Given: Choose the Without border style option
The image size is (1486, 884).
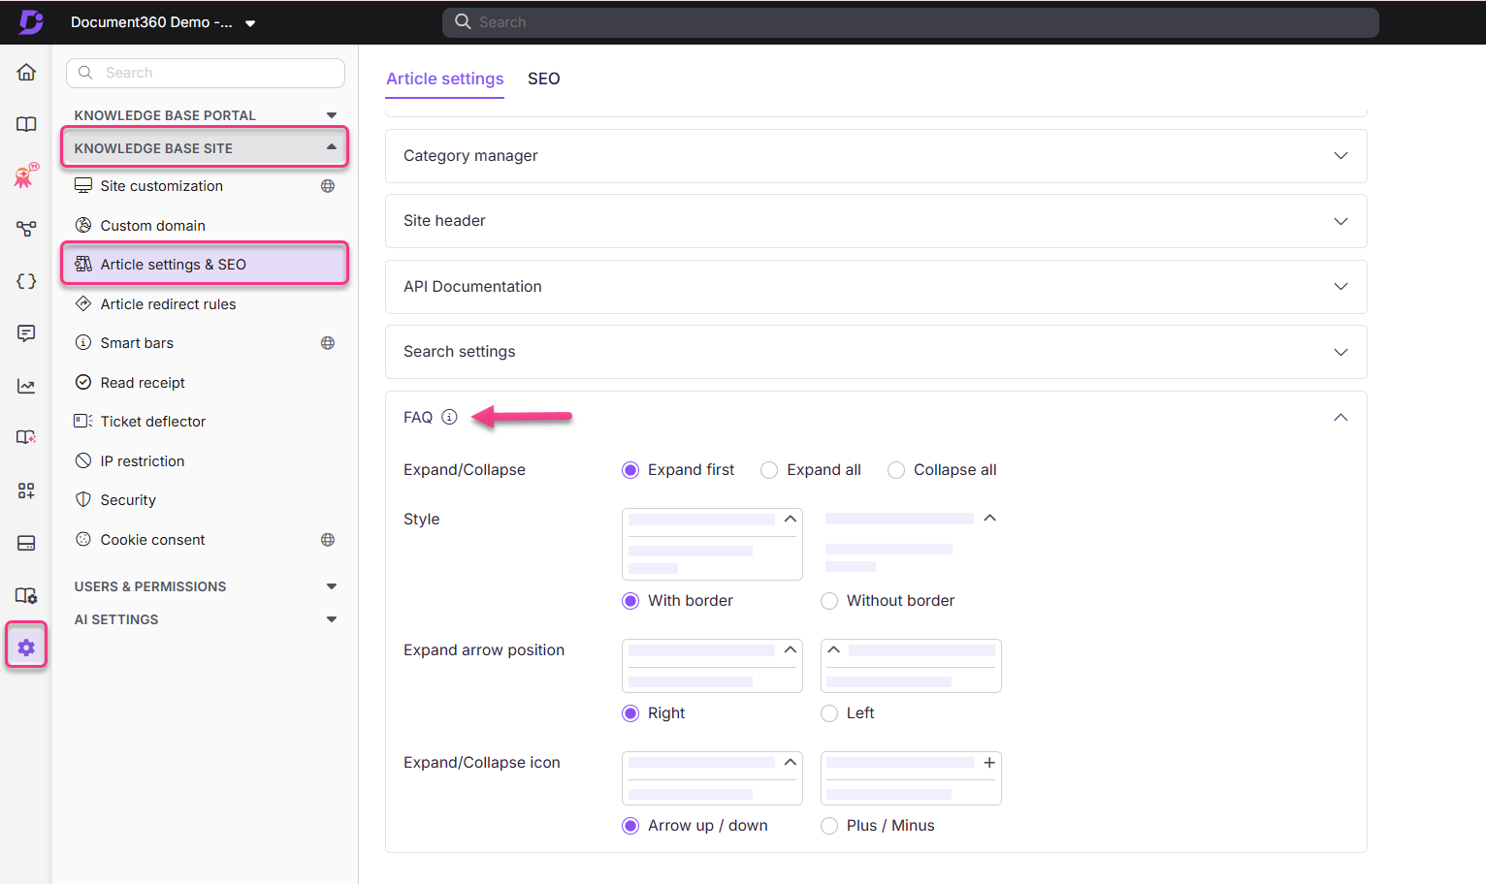Looking at the screenshot, I should [x=829, y=600].
